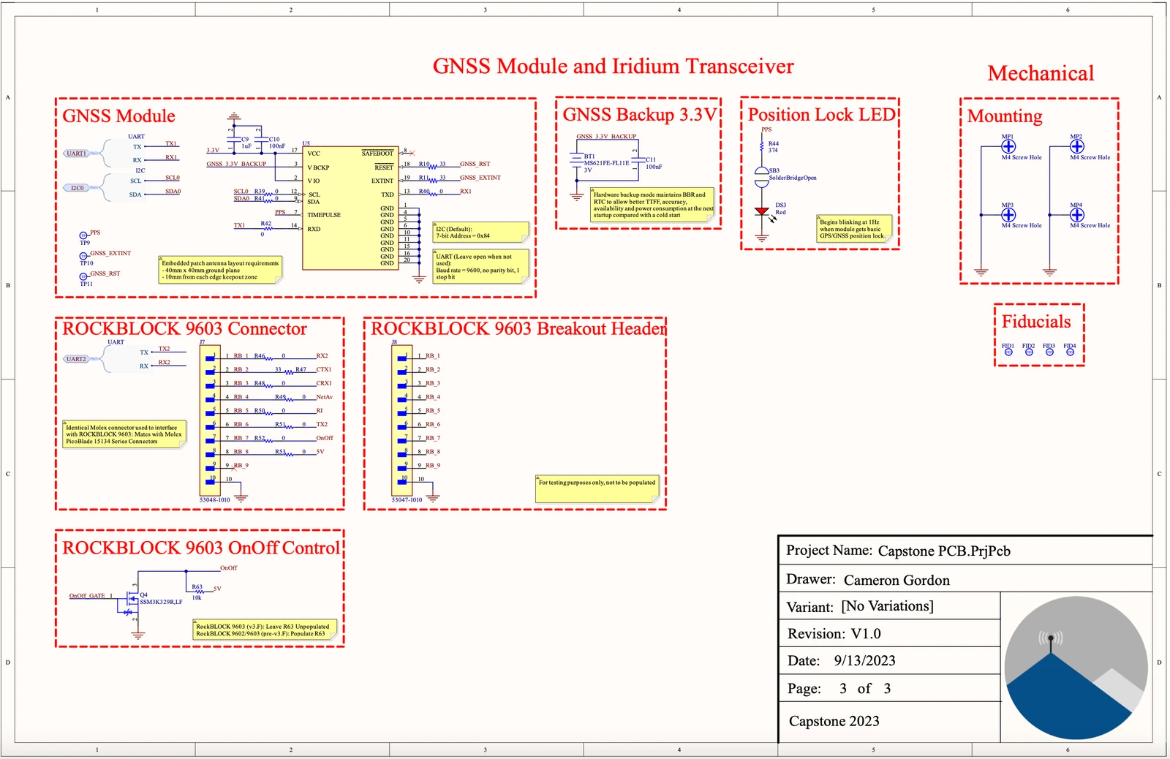Image resolution: width=1170 pixels, height=759 pixels.
Task: Select the MP3 M4 screw hole symbol
Action: pyautogui.click(x=1008, y=215)
